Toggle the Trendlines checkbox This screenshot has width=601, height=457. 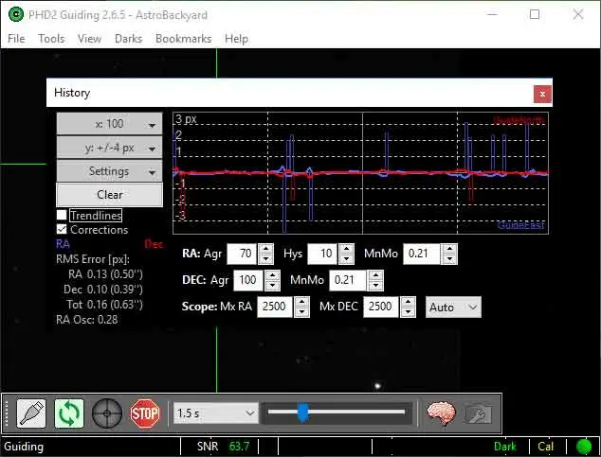[62, 215]
